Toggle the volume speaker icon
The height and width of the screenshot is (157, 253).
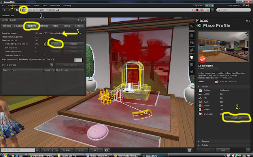[248, 5]
